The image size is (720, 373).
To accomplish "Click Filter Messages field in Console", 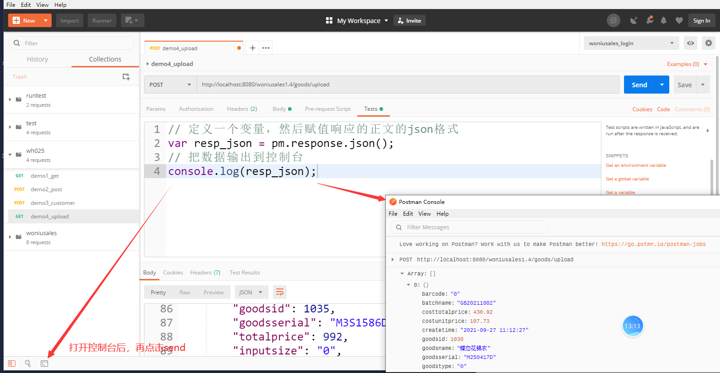I will pos(469,227).
